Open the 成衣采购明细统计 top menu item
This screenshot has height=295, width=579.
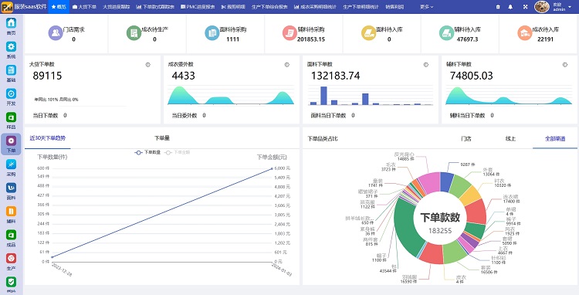click(x=315, y=7)
